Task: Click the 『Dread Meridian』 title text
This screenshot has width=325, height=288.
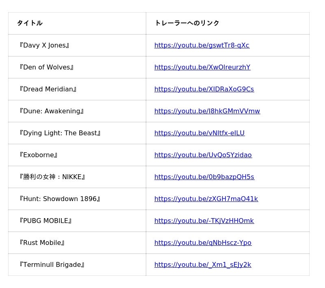Action: coord(48,89)
